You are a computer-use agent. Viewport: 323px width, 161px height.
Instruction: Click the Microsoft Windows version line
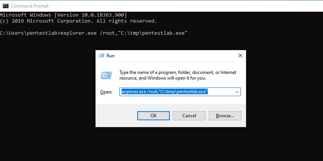pyautogui.click(x=63, y=15)
